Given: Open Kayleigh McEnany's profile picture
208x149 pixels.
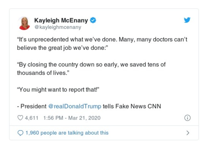Looking at the screenshot, I should pyautogui.click(x=24, y=23).
